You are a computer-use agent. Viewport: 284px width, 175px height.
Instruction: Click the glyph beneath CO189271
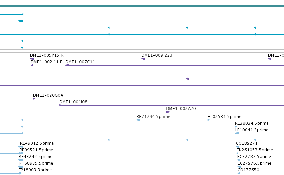pyautogui.click(x=238, y=147)
